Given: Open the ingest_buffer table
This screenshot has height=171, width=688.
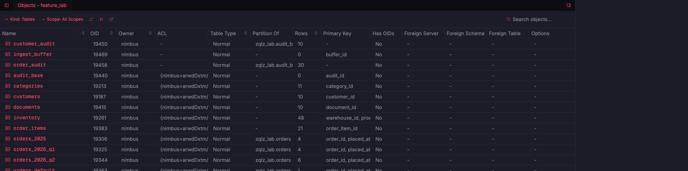Looking at the screenshot, I should 32,55.
